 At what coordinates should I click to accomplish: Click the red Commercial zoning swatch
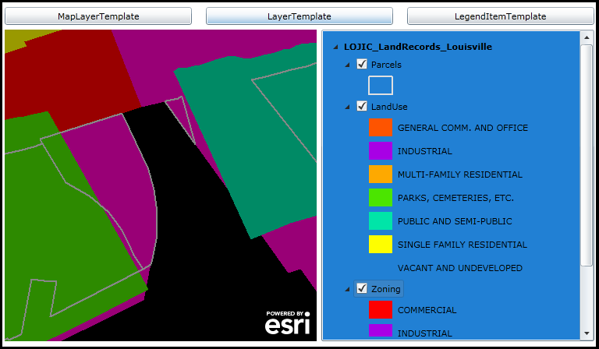tap(381, 310)
